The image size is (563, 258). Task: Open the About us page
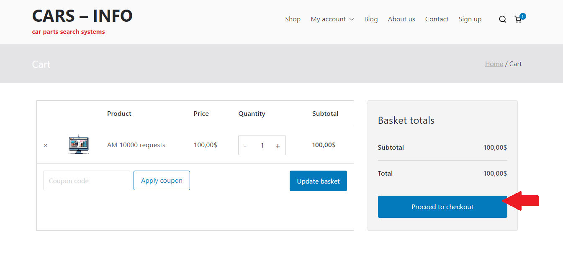coord(401,19)
